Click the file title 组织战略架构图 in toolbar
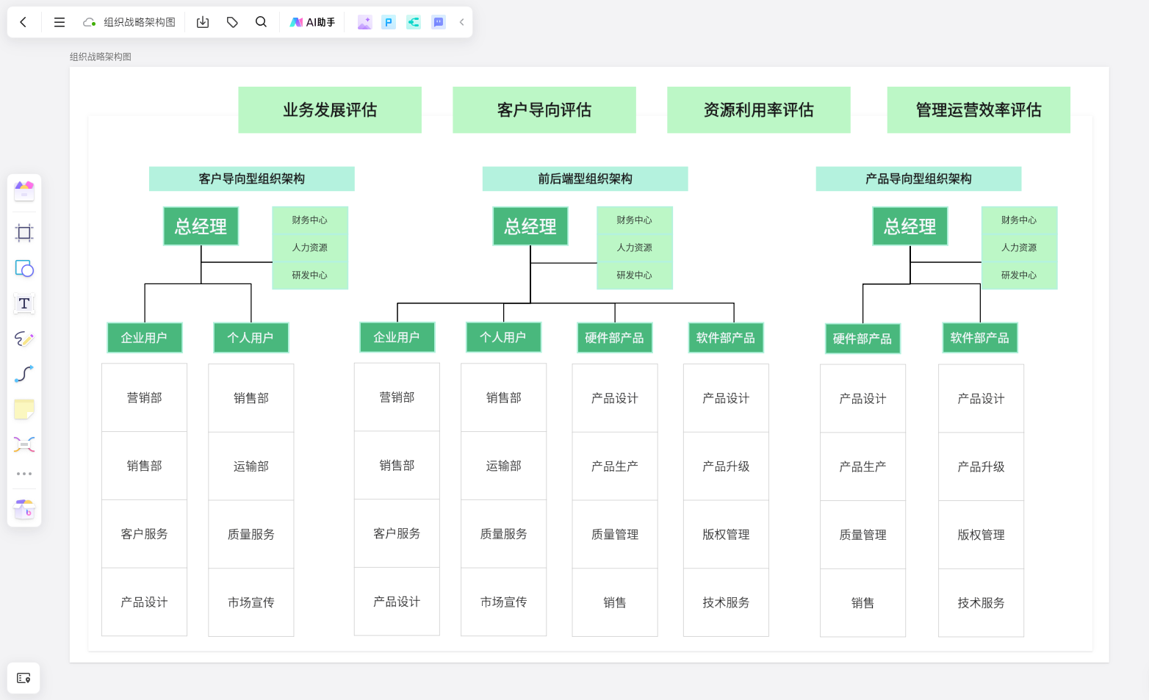The width and height of the screenshot is (1149, 700). point(140,22)
